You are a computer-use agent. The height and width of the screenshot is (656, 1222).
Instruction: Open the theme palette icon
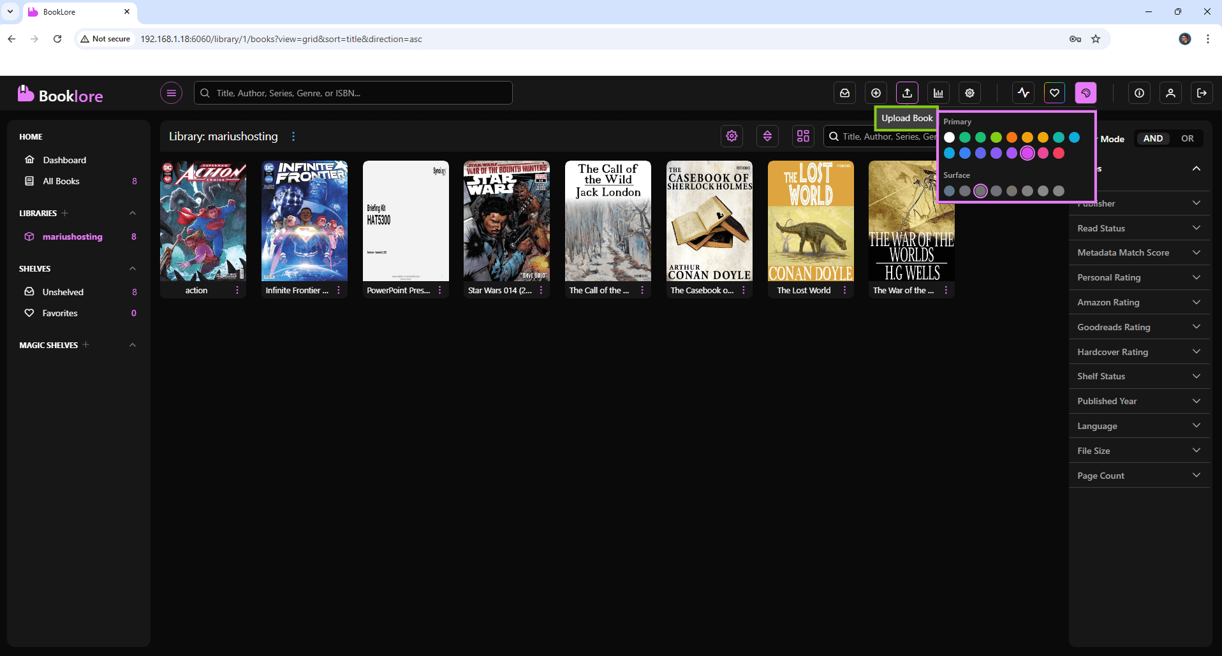(1086, 93)
